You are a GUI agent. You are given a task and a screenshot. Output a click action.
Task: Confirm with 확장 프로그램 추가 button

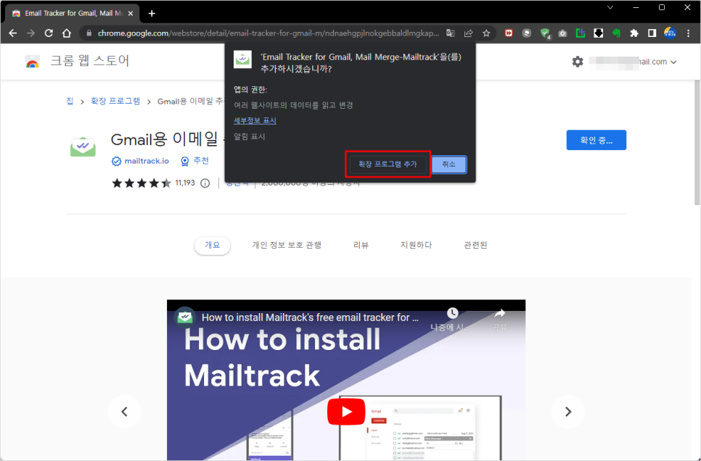click(x=388, y=165)
